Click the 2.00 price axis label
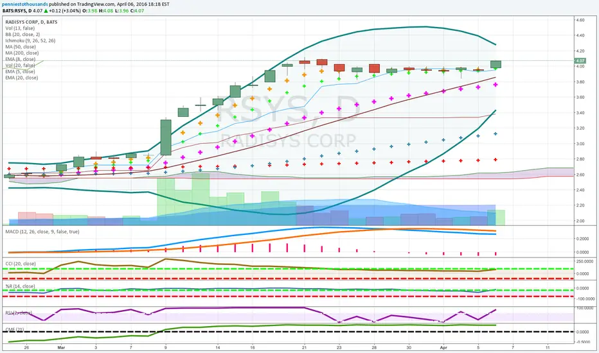The height and width of the screenshot is (353, 599). tap(580, 221)
